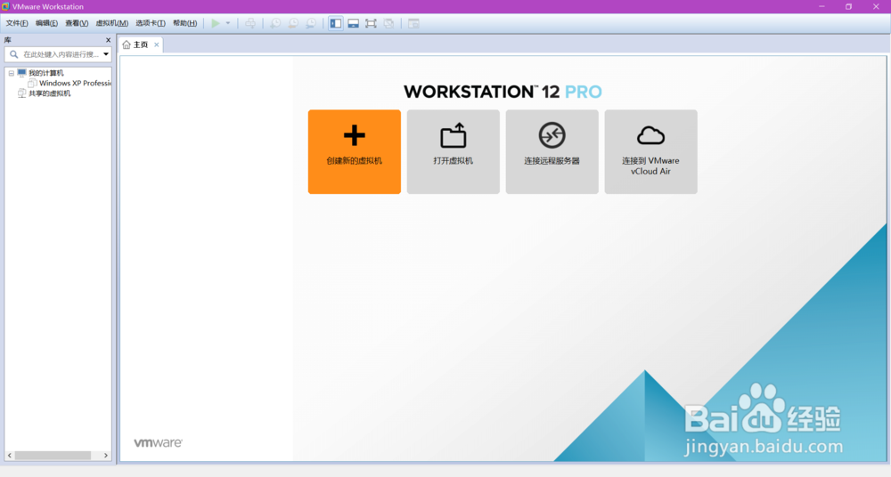Click the full screen mode icon
Image resolution: width=891 pixels, height=477 pixels.
[x=371, y=23]
